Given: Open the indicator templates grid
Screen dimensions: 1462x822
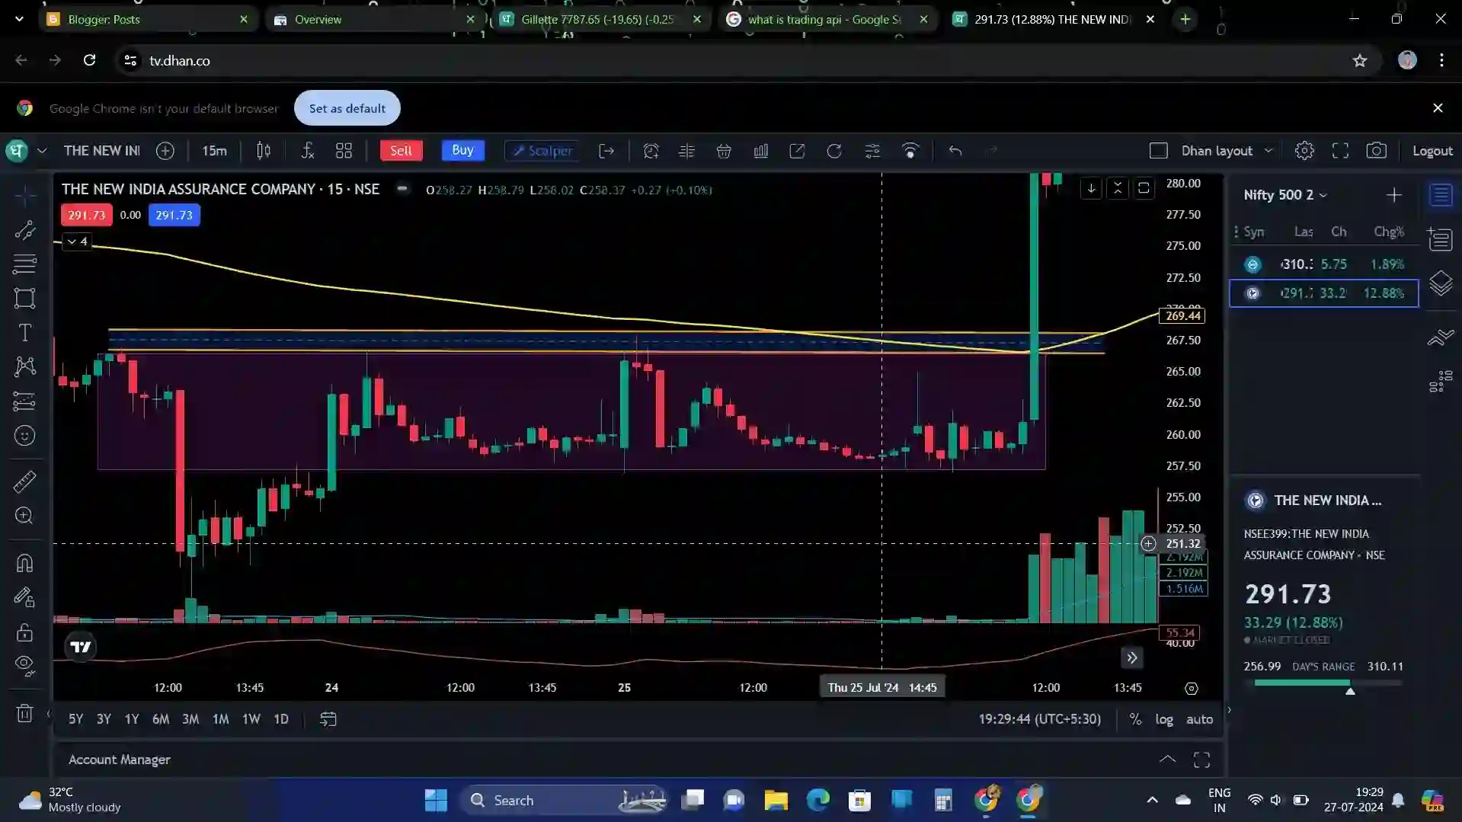Looking at the screenshot, I should [344, 151].
